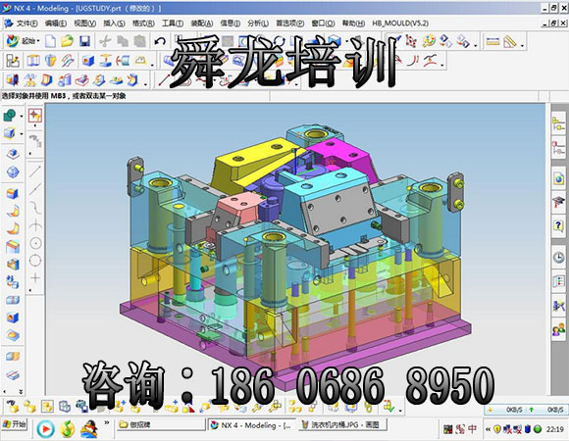
Task: Expand the toolbar options arrow right of the palette icons
Action: [476, 45]
